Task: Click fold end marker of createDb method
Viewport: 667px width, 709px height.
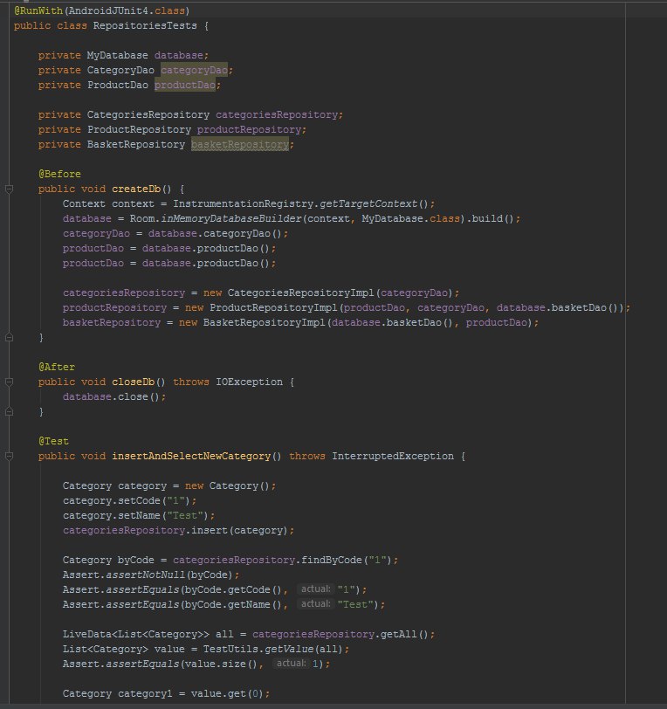Action: pos(9,337)
